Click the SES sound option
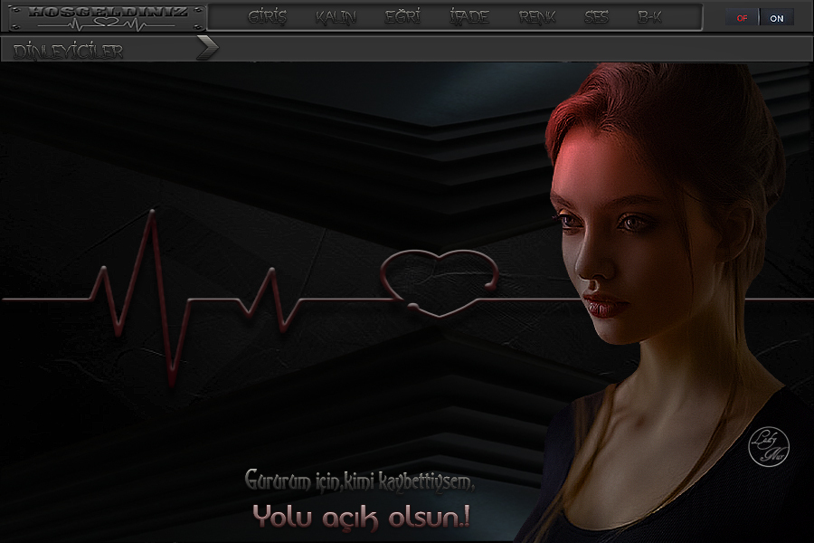 click(596, 17)
